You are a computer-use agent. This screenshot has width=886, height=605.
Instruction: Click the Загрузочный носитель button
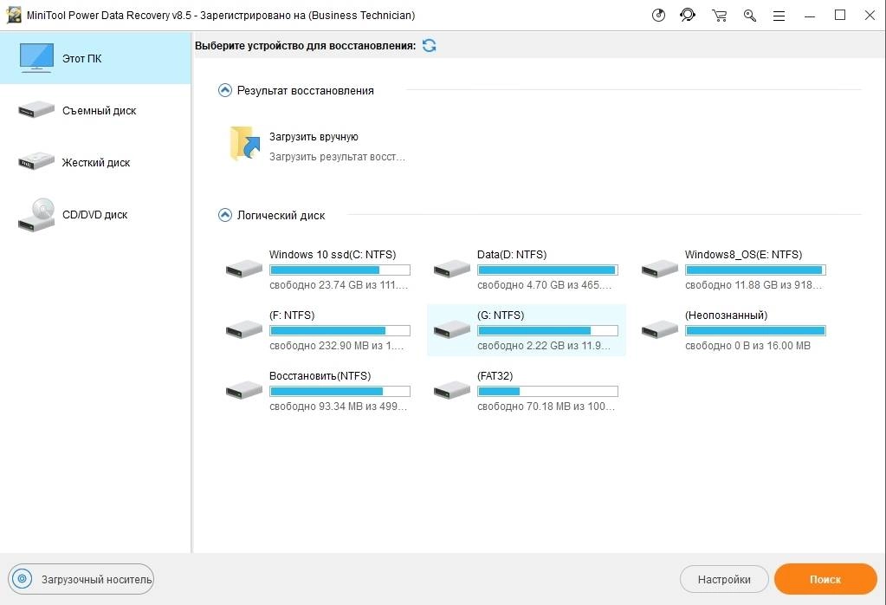[x=81, y=579]
